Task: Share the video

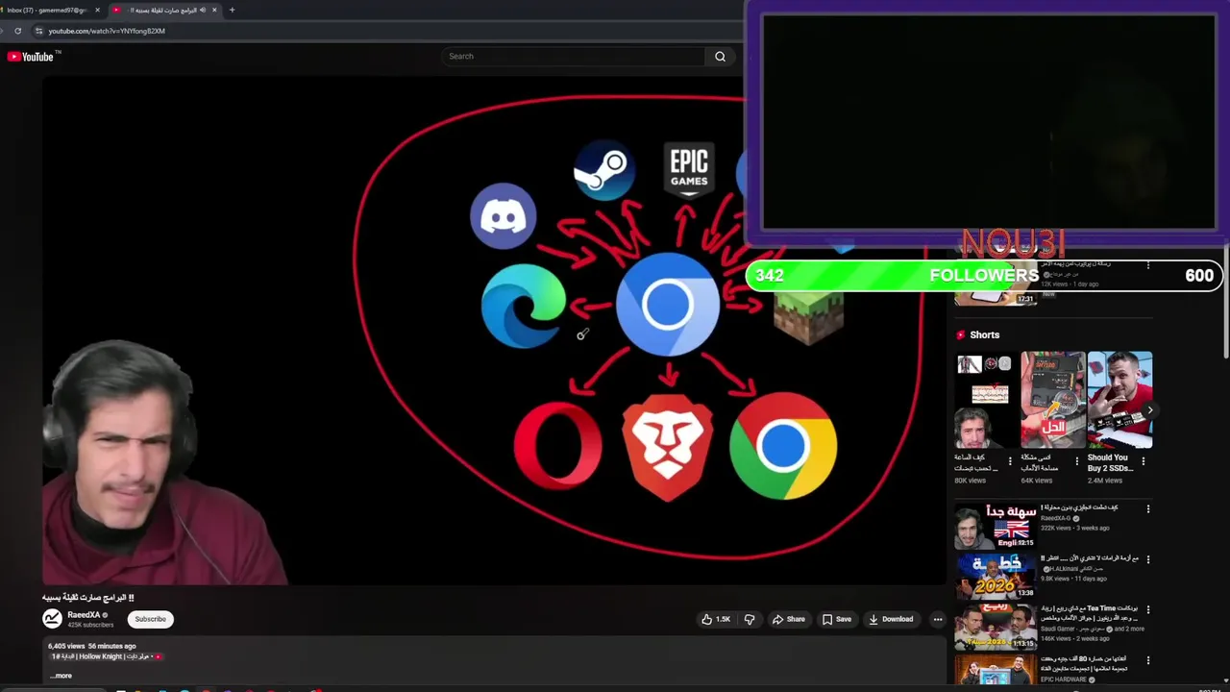Action: 788,619
